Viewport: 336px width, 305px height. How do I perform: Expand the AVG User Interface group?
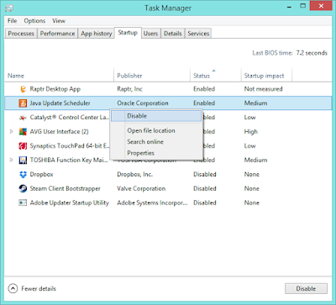11,132
